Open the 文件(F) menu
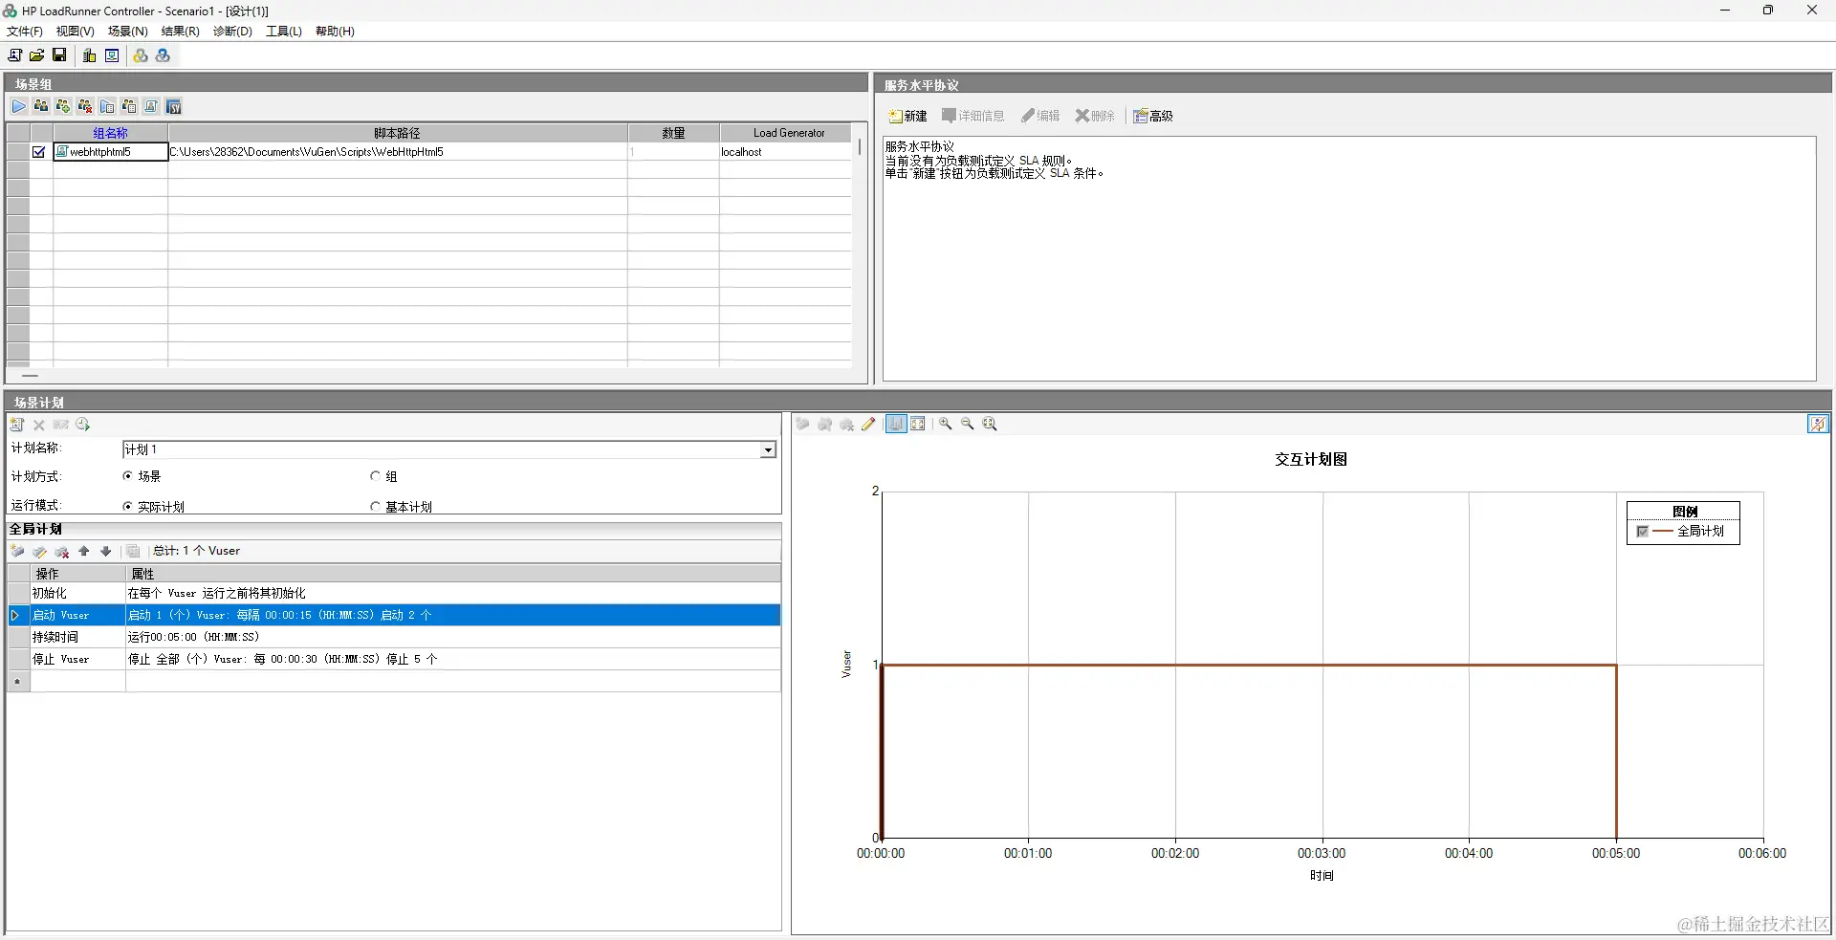The height and width of the screenshot is (940, 1836). (25, 32)
